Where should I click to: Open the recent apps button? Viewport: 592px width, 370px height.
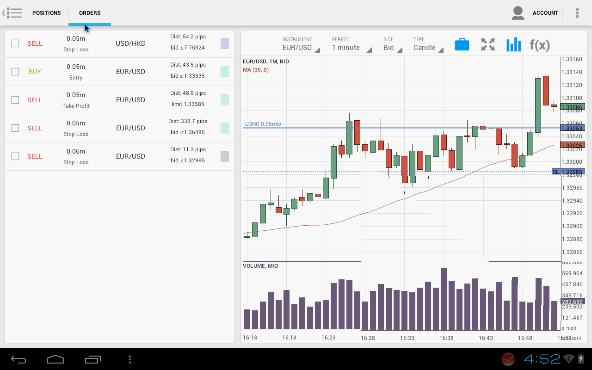click(93, 359)
